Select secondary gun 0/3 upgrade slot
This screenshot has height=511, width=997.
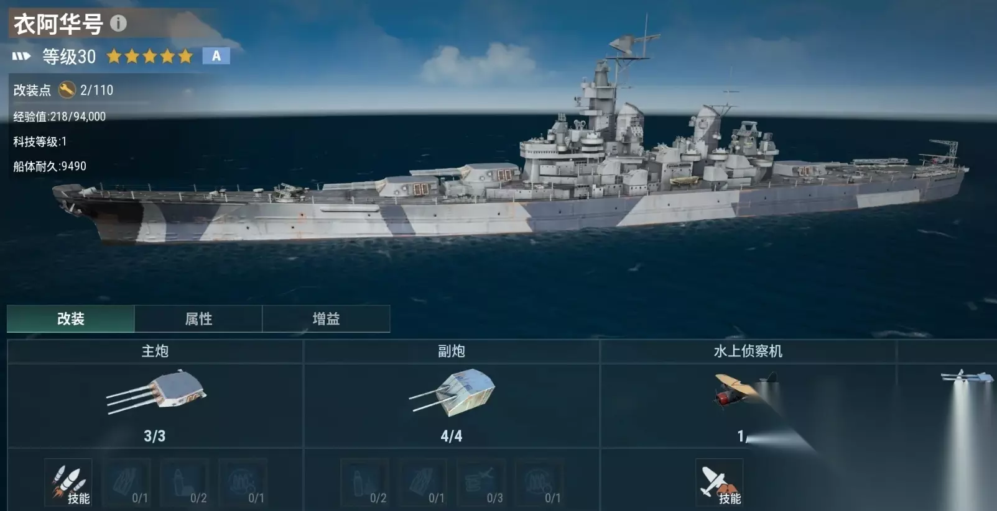click(482, 483)
